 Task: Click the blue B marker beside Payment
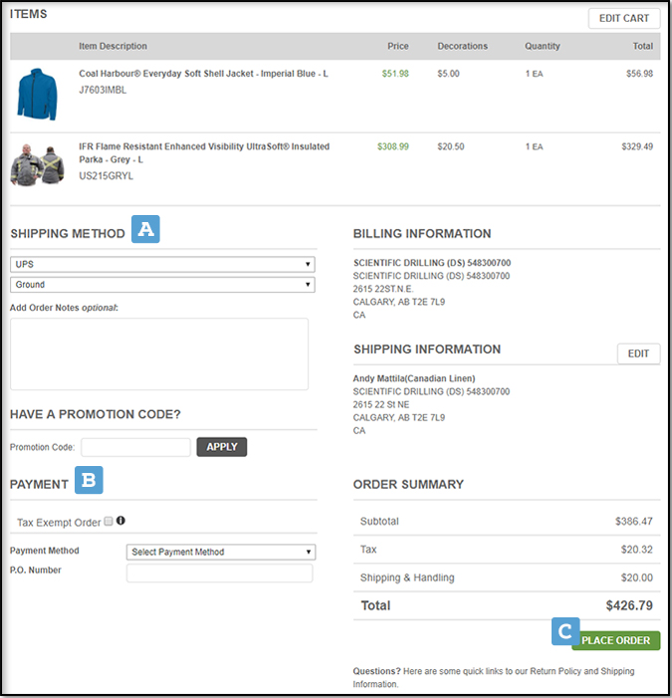[x=89, y=481]
